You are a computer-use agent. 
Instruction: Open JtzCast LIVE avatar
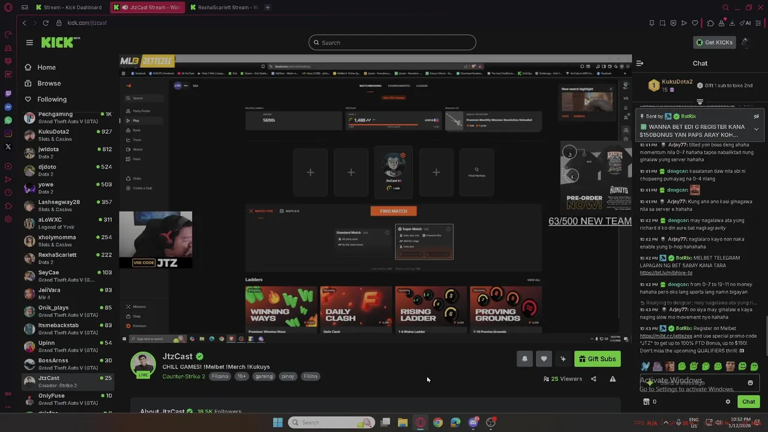pos(143,365)
